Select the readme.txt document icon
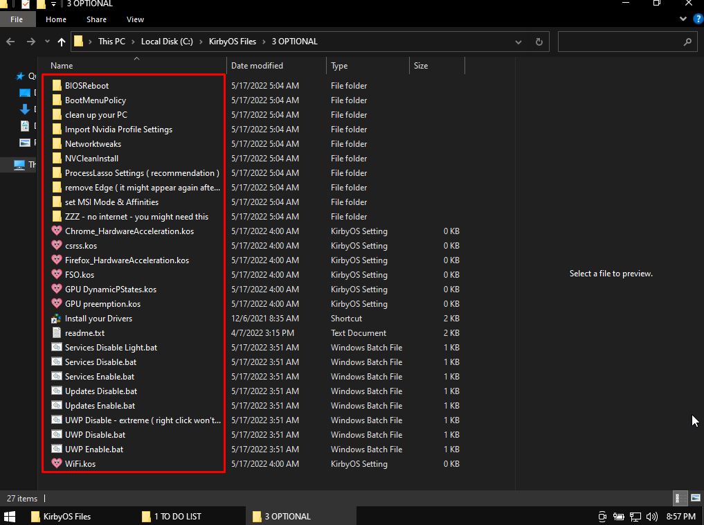This screenshot has height=525, width=704. pyautogui.click(x=57, y=332)
